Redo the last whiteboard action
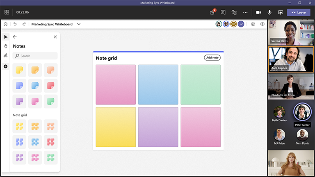The image size is (315, 177). pyautogui.click(x=24, y=24)
